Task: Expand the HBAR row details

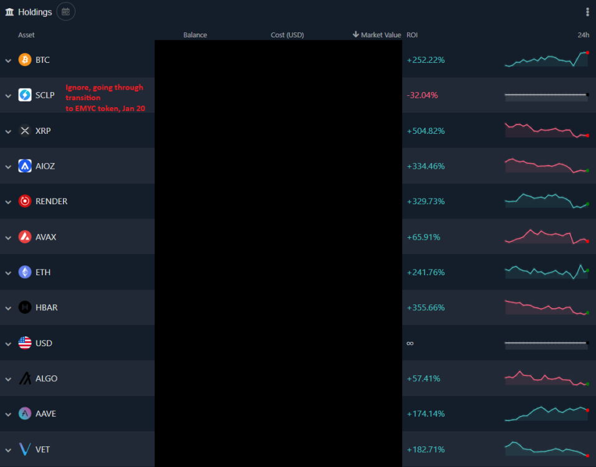Action: 8,308
